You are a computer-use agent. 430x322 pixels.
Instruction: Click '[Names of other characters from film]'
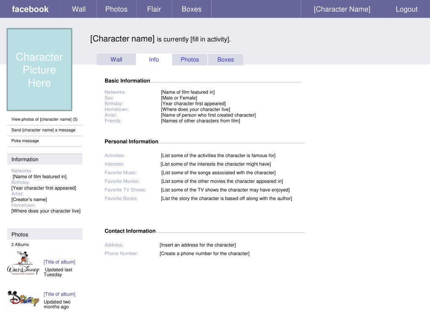(x=200, y=121)
